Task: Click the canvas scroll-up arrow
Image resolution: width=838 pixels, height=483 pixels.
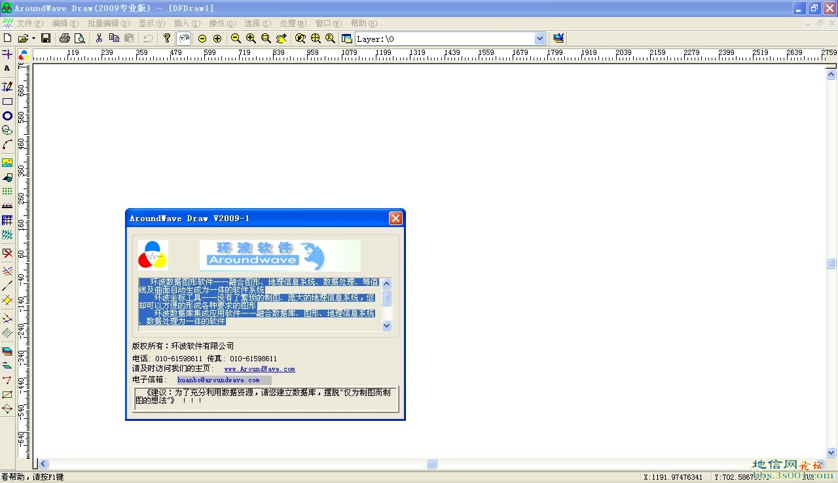Action: (x=831, y=75)
